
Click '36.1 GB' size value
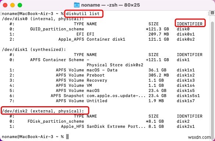point(157,70)
